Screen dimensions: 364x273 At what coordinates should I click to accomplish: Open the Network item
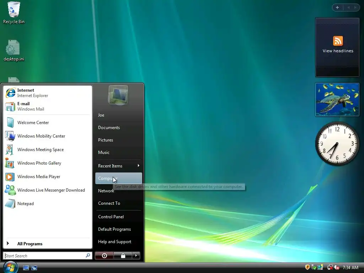118,191
